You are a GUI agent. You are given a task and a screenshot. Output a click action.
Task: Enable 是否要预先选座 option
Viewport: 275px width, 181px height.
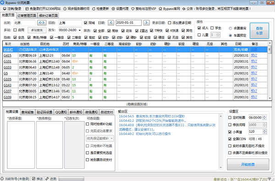88,153
